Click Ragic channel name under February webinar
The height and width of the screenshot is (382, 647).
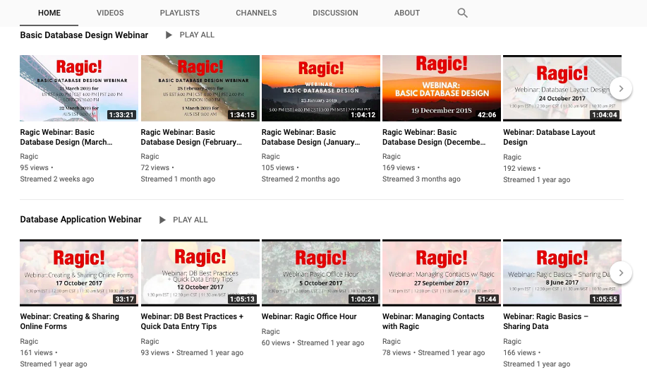150,157
